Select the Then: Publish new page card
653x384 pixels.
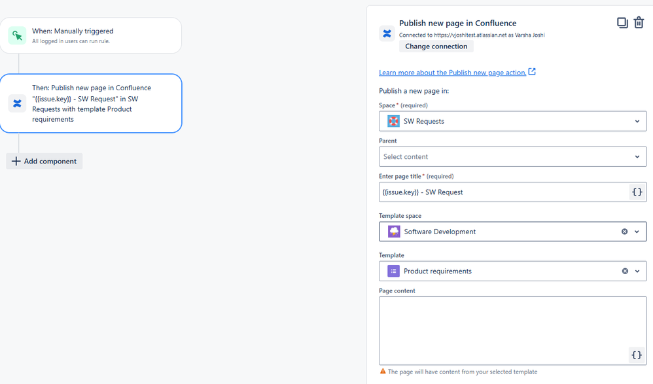click(x=91, y=103)
